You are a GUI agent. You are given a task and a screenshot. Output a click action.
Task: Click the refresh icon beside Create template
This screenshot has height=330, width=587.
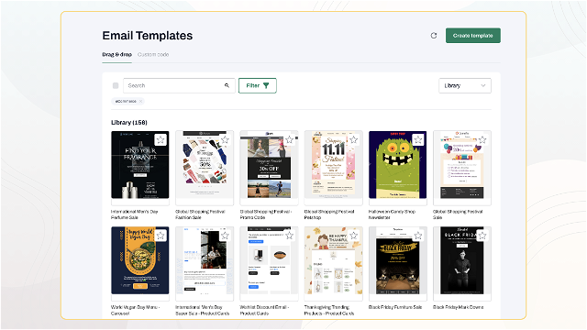[434, 36]
